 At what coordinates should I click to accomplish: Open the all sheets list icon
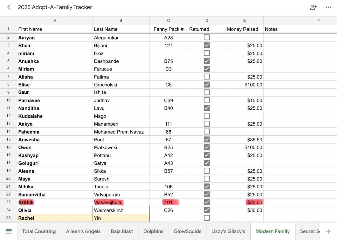(9, 231)
